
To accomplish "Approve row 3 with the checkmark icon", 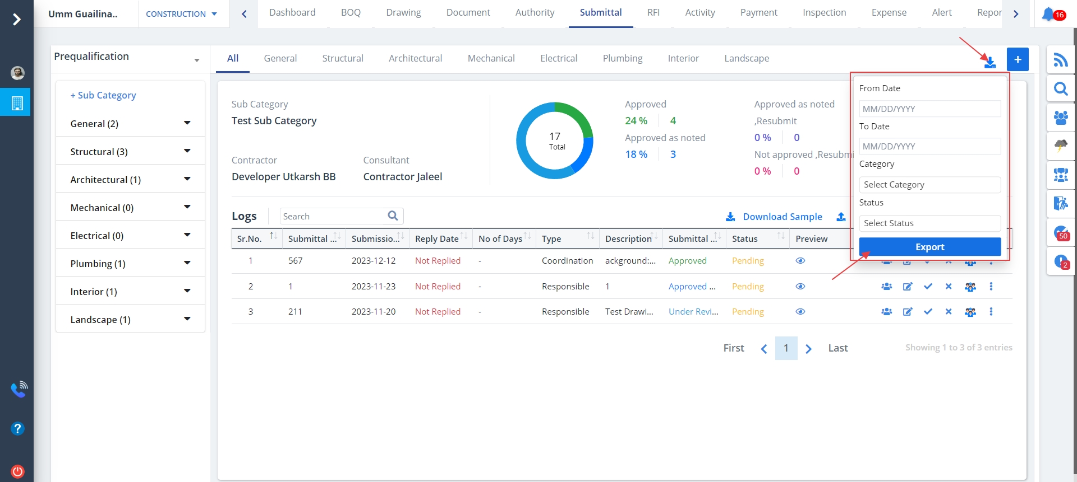I will (x=928, y=312).
